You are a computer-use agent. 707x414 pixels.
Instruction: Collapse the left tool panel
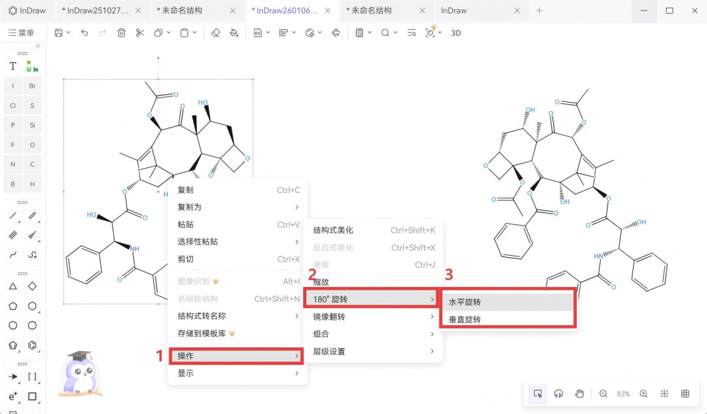click(x=38, y=46)
